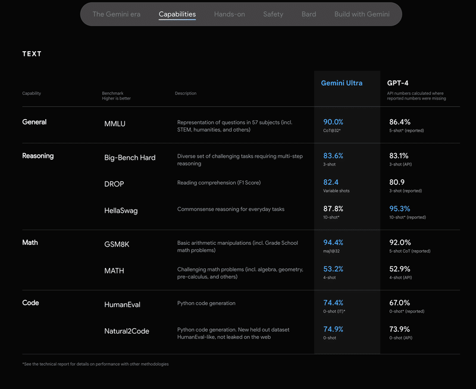The image size is (476, 389).
Task: Click the 74.9% Natural2Code score
Action: (x=333, y=329)
